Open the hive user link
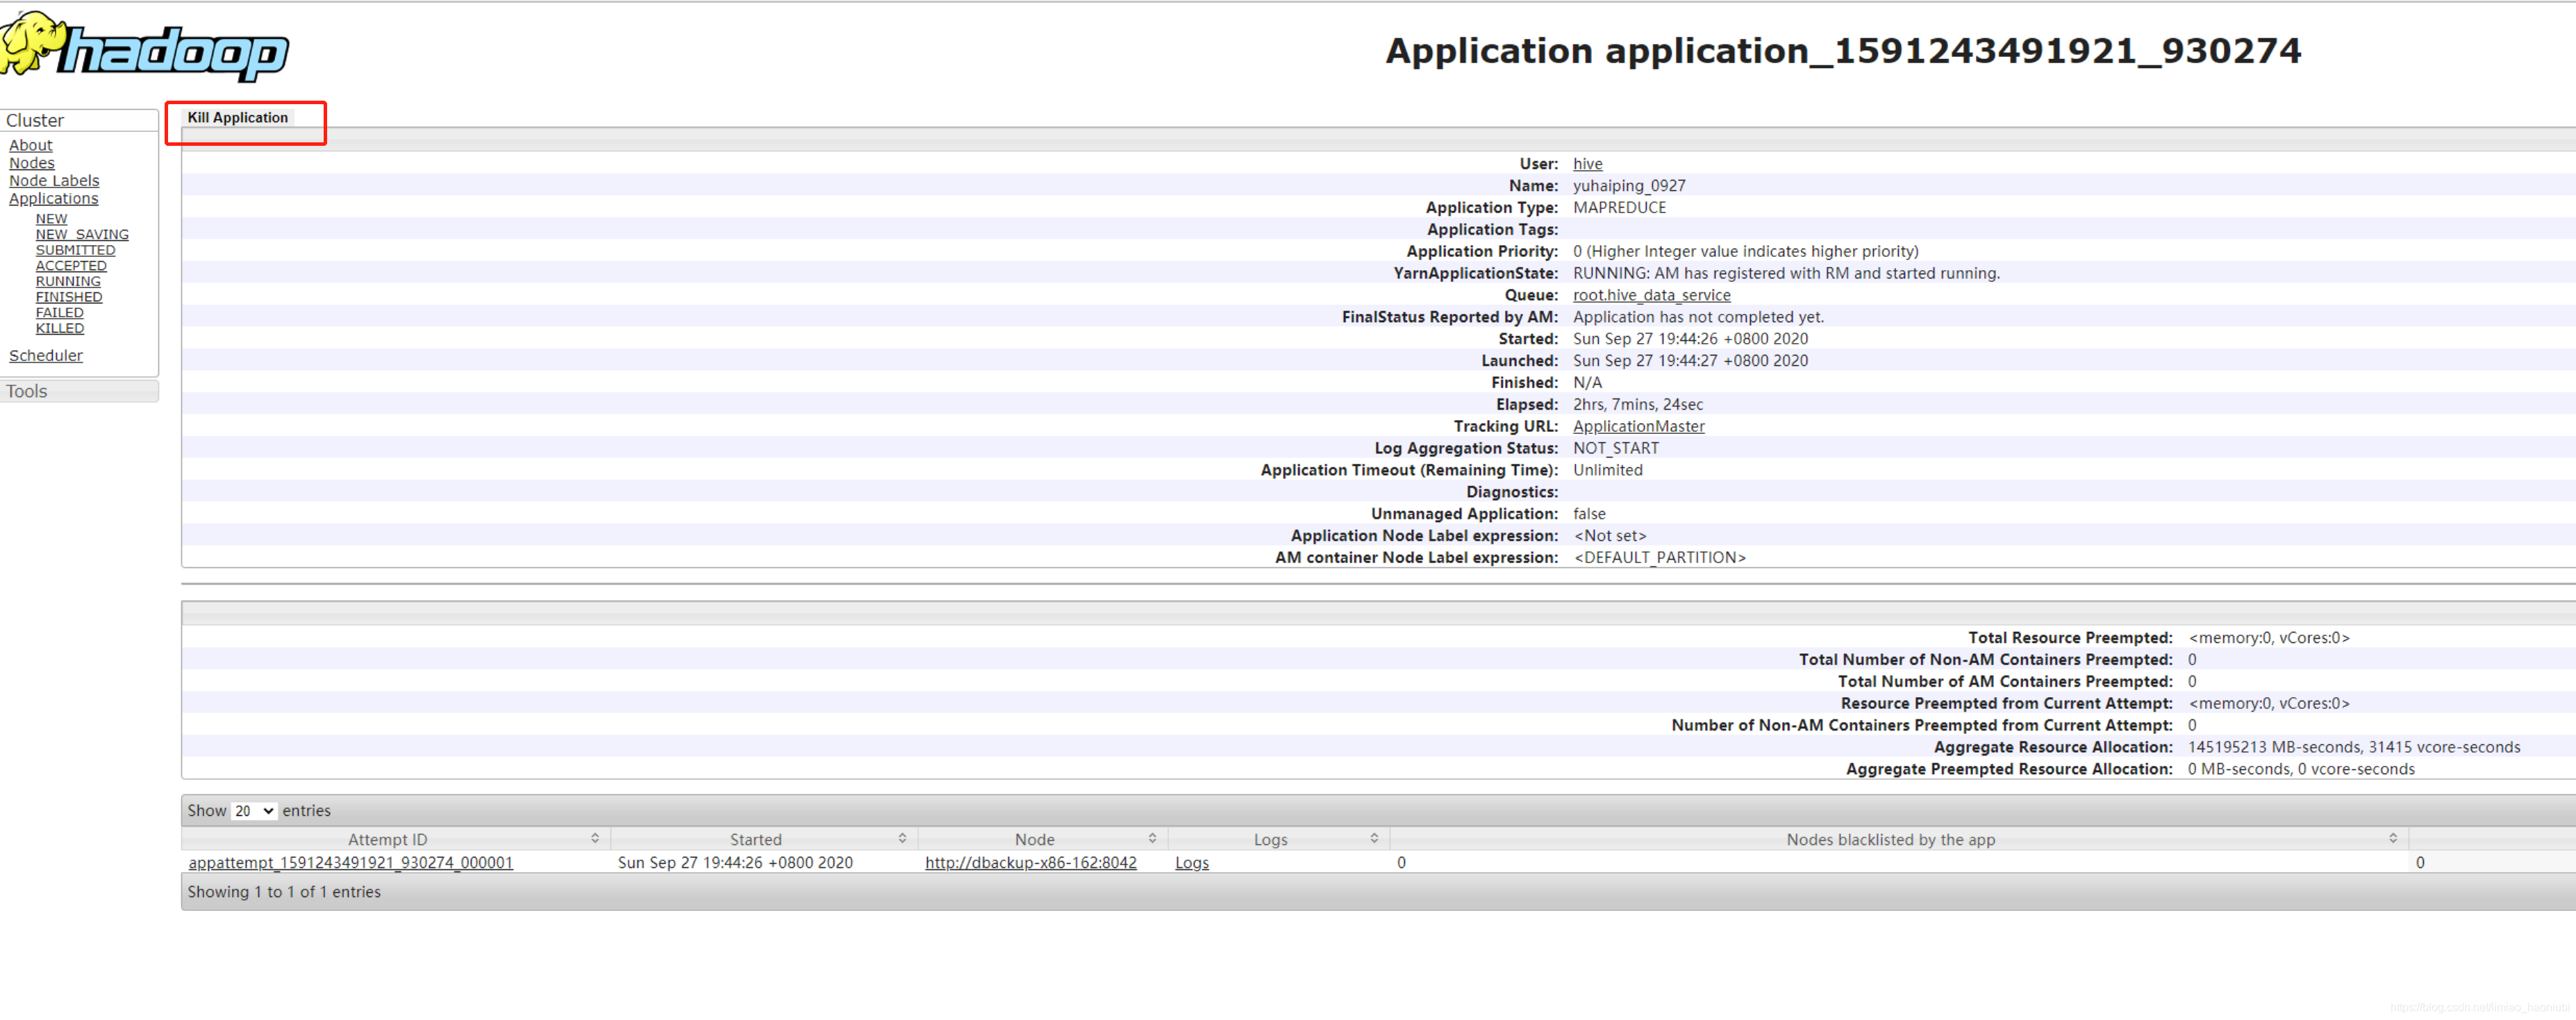2576x1020 pixels. click(x=1587, y=164)
